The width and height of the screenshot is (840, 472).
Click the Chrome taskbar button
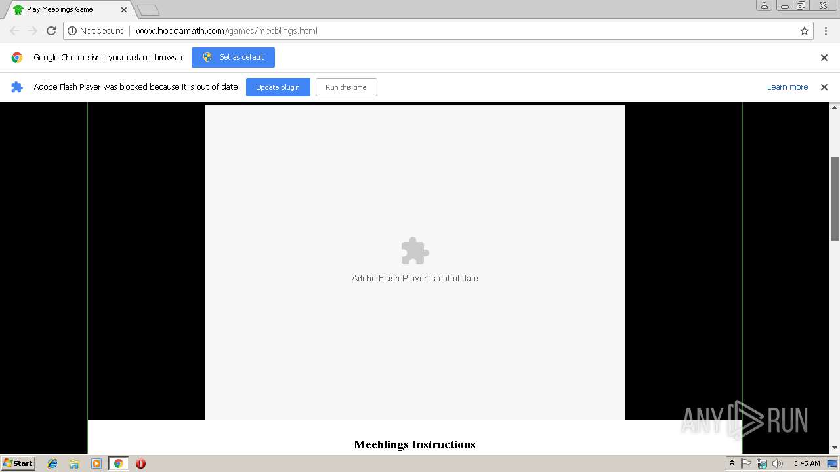(118, 463)
